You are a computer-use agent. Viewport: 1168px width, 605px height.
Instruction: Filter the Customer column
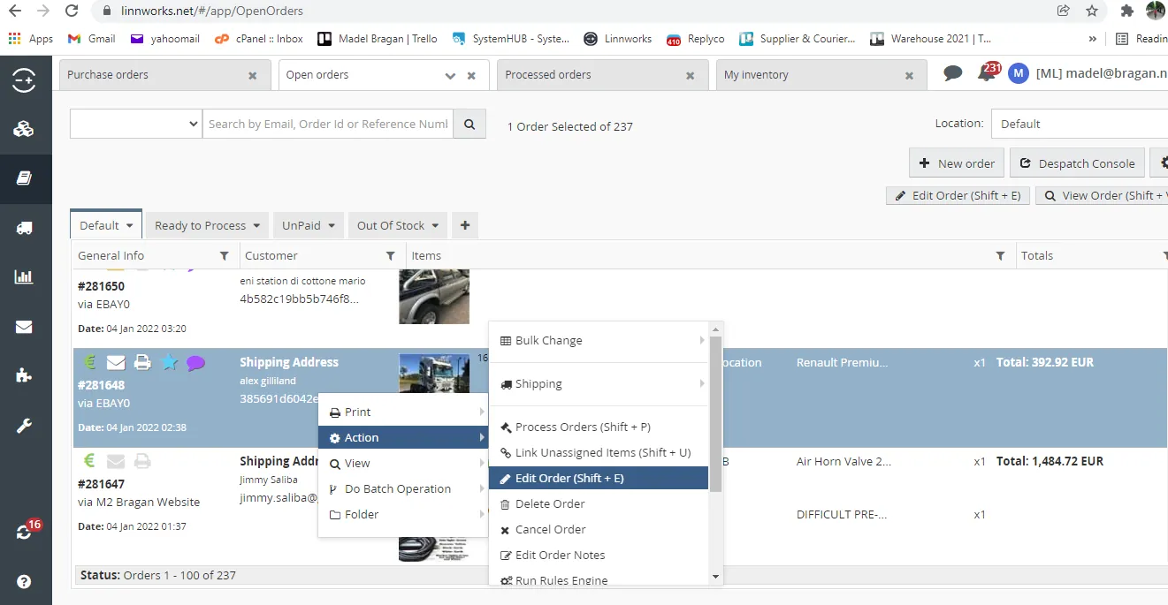coord(391,256)
